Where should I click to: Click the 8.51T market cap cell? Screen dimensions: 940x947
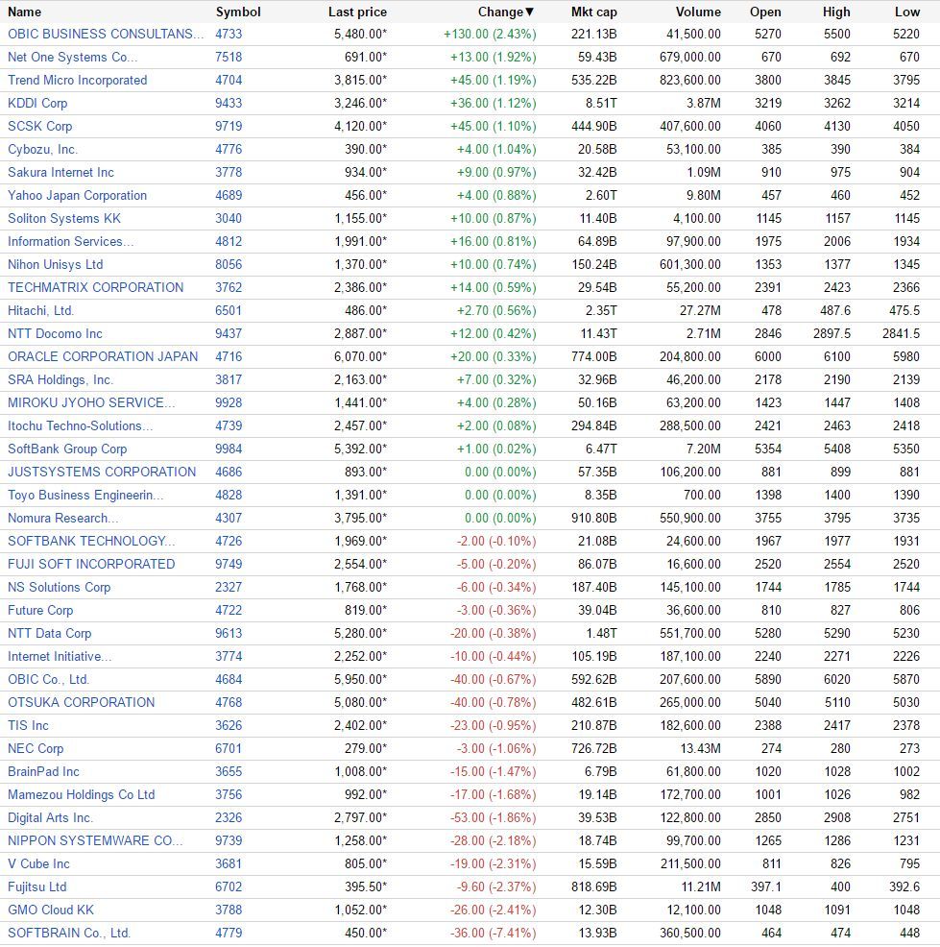[601, 104]
